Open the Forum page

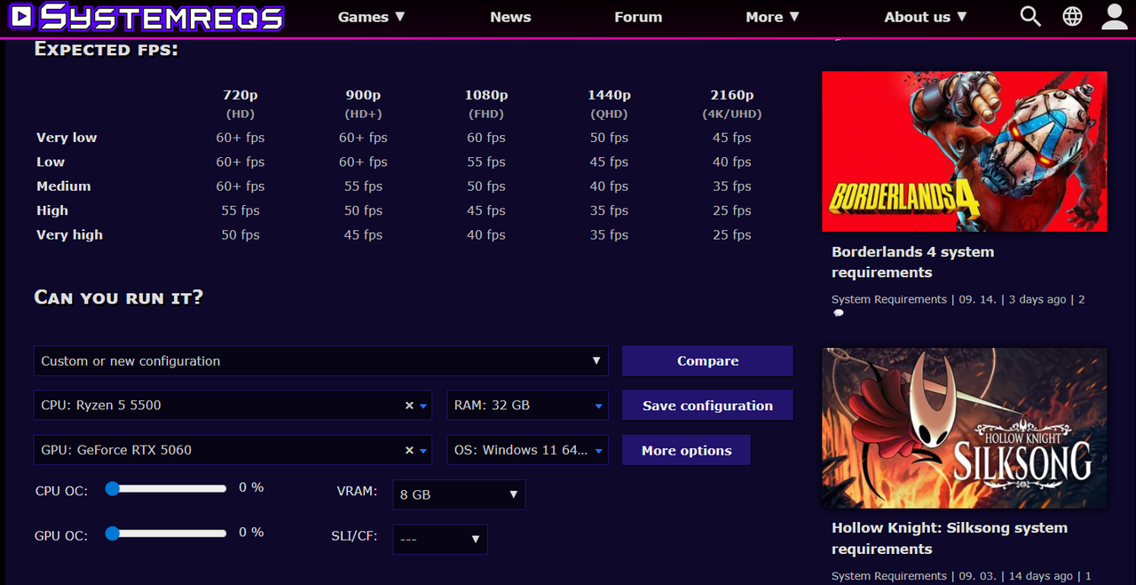638,17
